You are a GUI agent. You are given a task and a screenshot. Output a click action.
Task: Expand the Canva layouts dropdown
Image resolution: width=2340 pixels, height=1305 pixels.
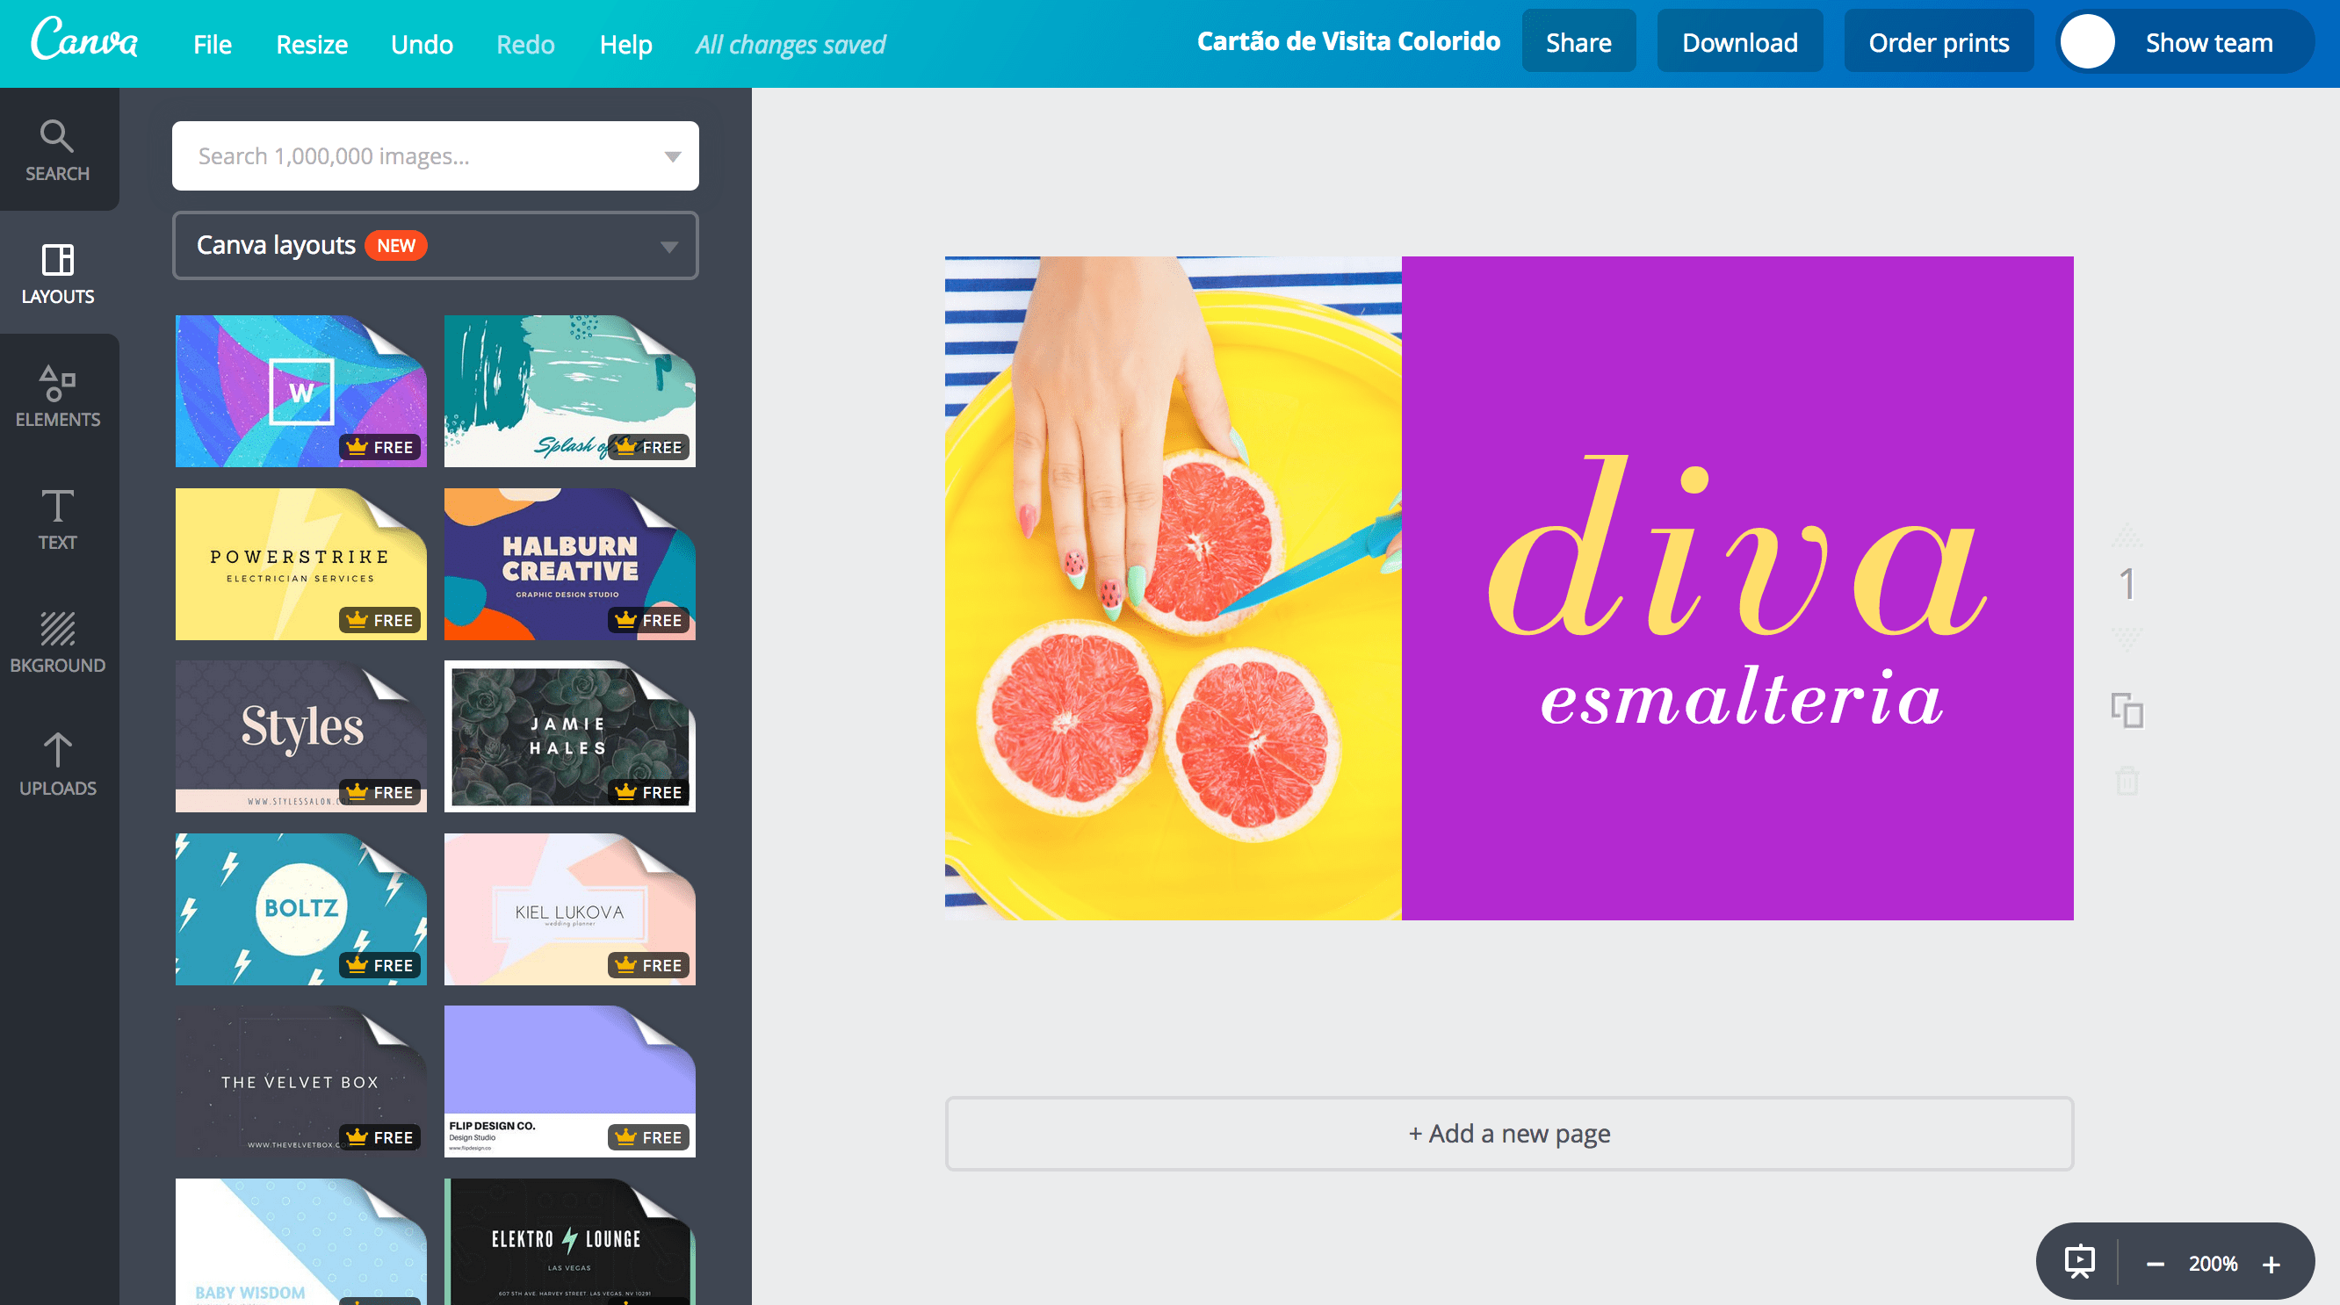click(x=435, y=245)
